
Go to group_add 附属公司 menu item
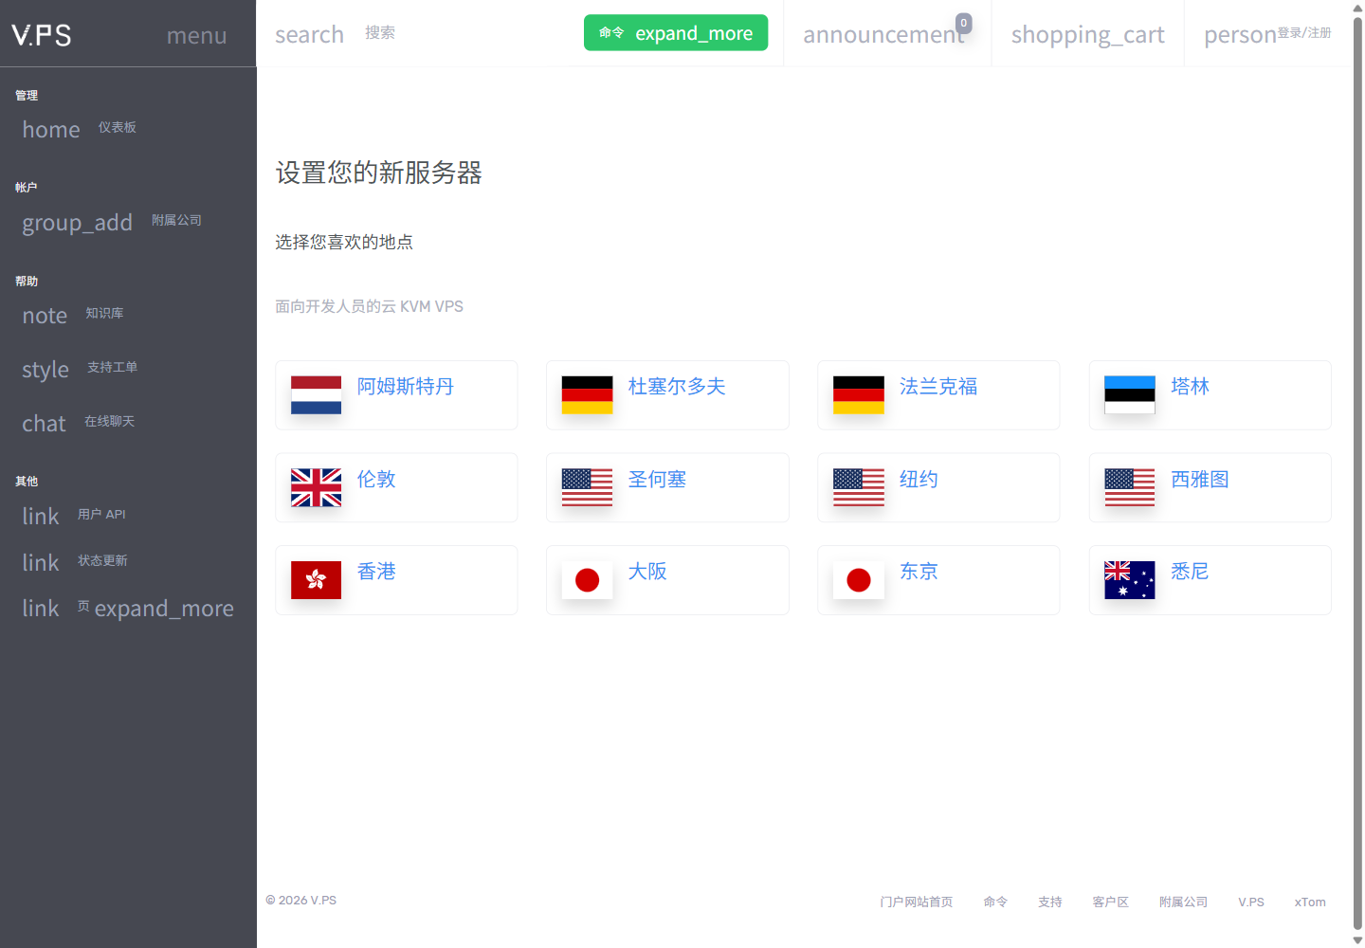(x=112, y=222)
